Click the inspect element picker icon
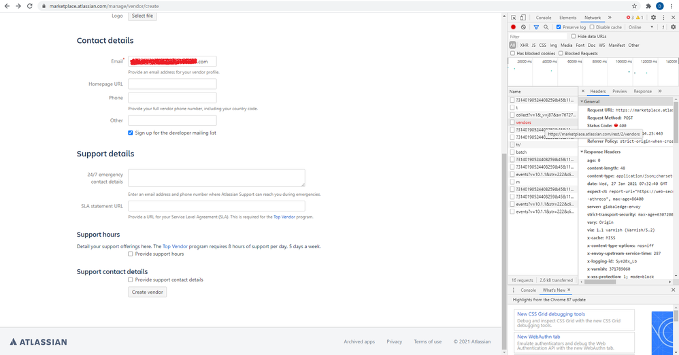 [514, 18]
